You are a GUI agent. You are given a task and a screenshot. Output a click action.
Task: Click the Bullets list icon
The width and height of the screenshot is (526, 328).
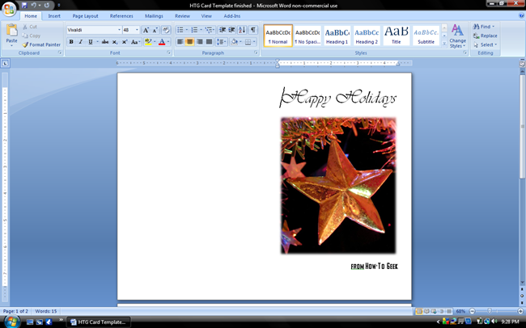[180, 30]
